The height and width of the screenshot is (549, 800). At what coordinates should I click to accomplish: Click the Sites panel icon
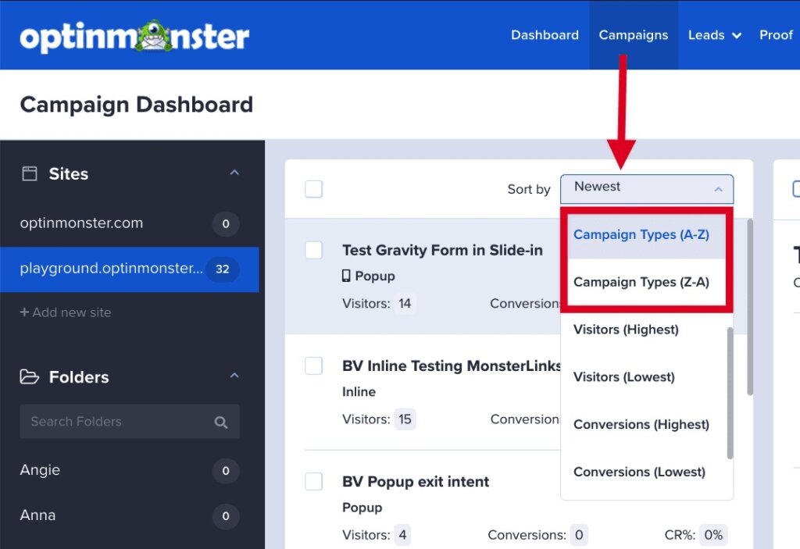coord(28,173)
